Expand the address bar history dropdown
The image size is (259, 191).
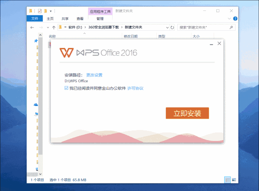coord(167,27)
